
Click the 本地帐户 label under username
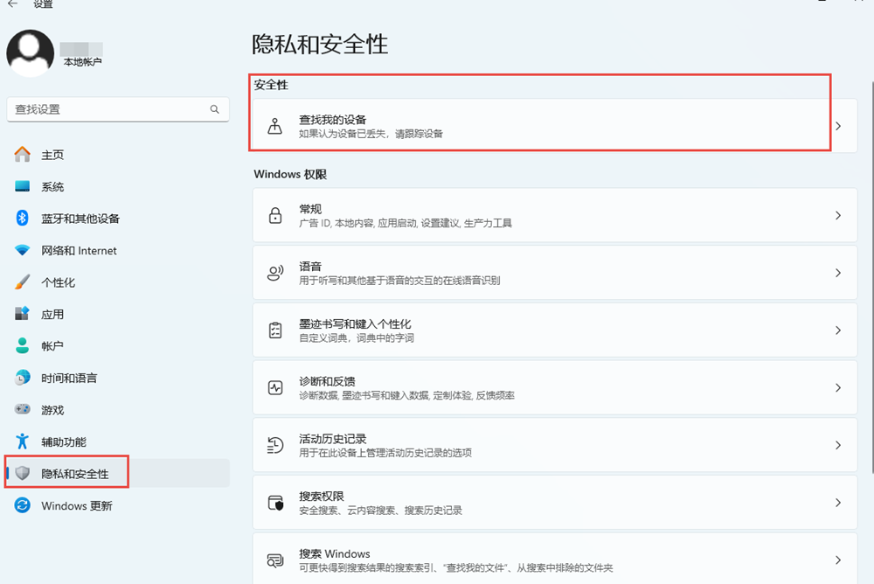82,62
